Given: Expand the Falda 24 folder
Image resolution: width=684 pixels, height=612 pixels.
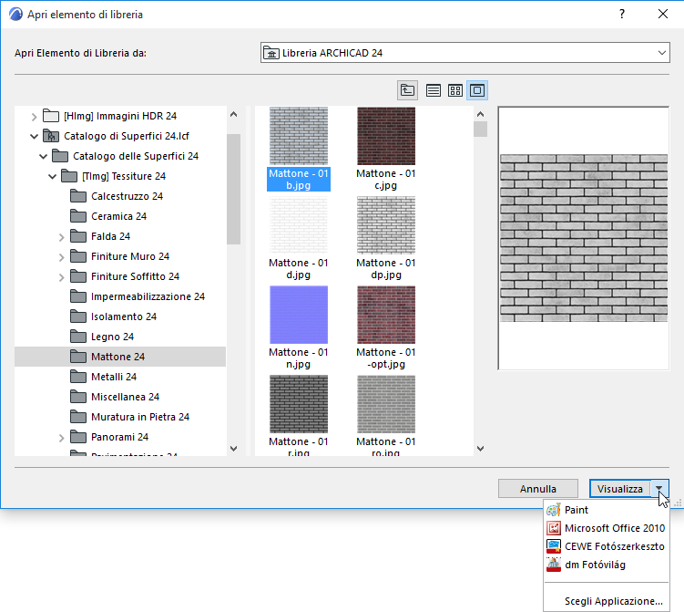Looking at the screenshot, I should [x=62, y=237].
